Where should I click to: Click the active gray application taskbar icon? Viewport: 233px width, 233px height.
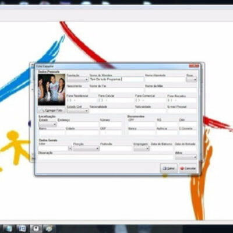coord(36,228)
